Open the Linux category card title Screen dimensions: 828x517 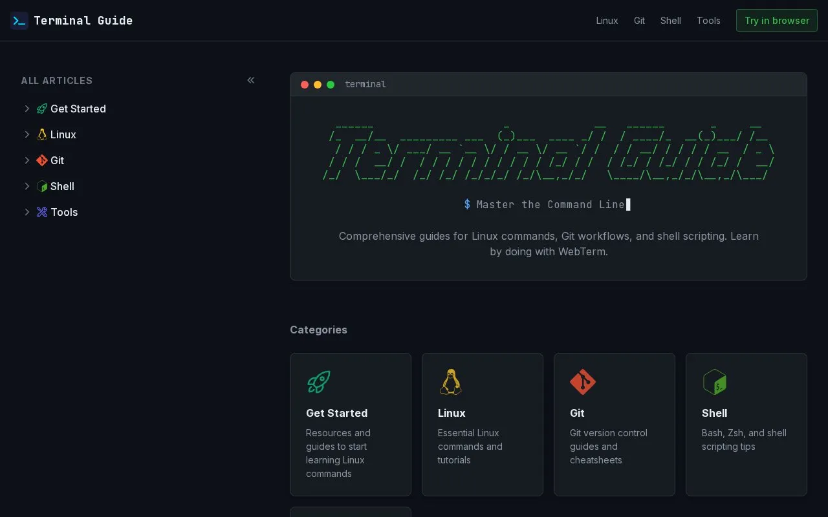coord(452,413)
